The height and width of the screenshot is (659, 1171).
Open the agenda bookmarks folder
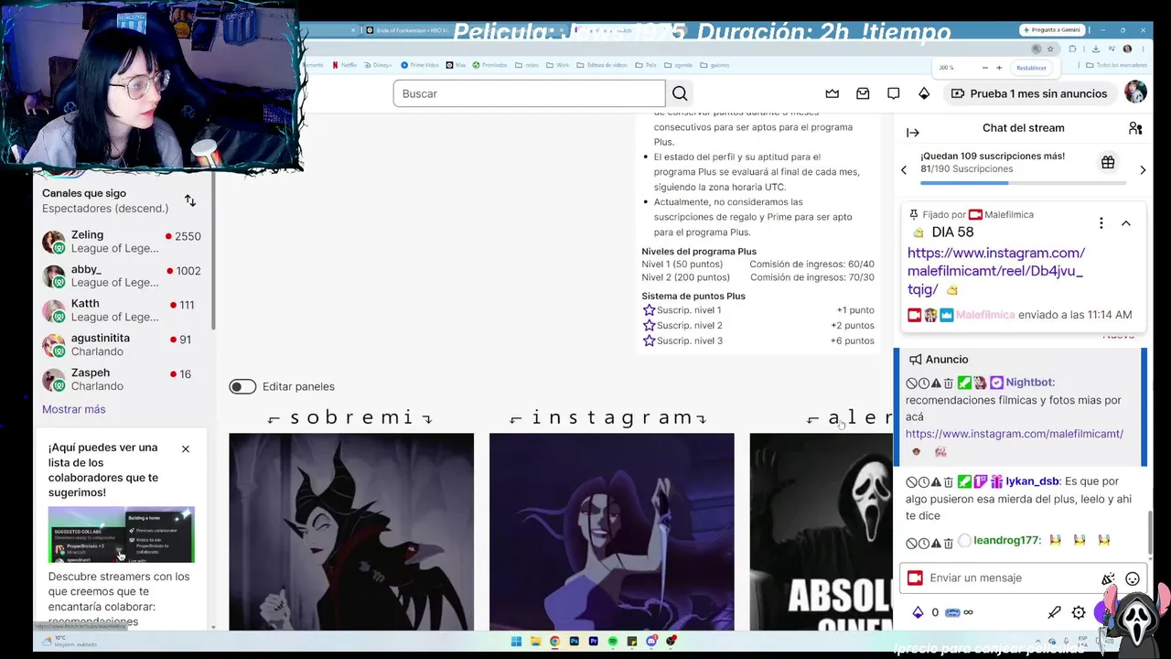(x=680, y=65)
